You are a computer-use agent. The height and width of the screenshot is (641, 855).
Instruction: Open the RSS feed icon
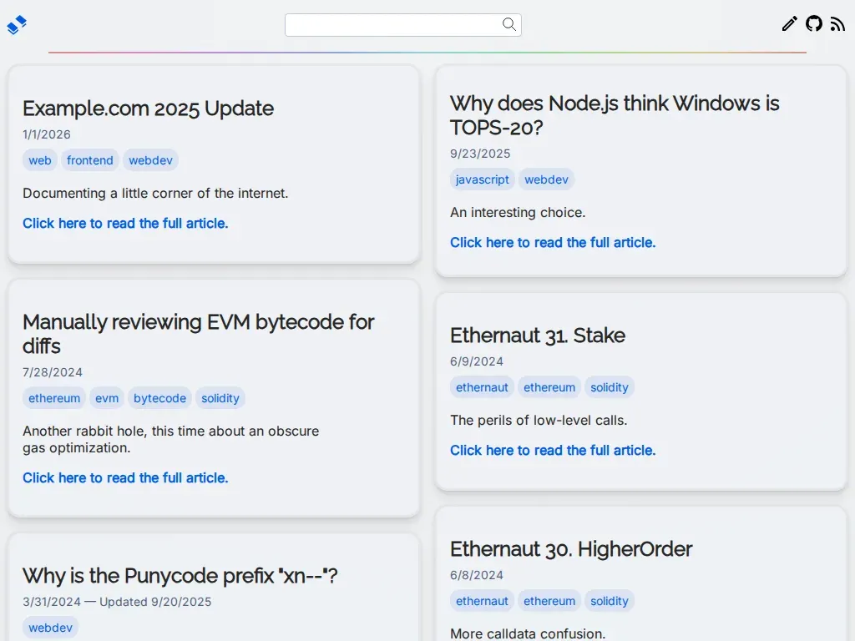coord(837,24)
